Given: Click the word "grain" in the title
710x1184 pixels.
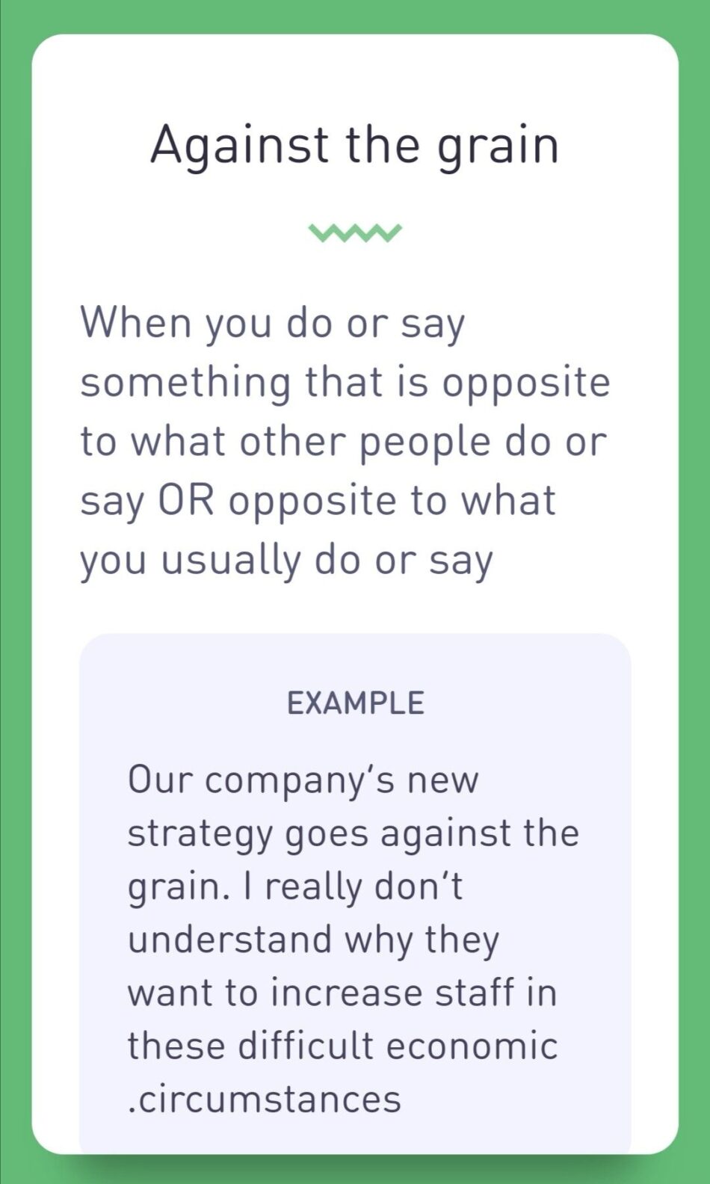Looking at the screenshot, I should 498,146.
